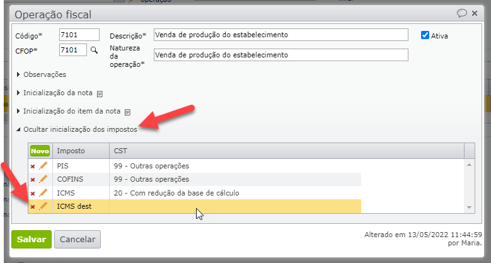This screenshot has width=491, height=263.
Task: Open note icon beside Inicialização da nota
Action: [x=100, y=93]
